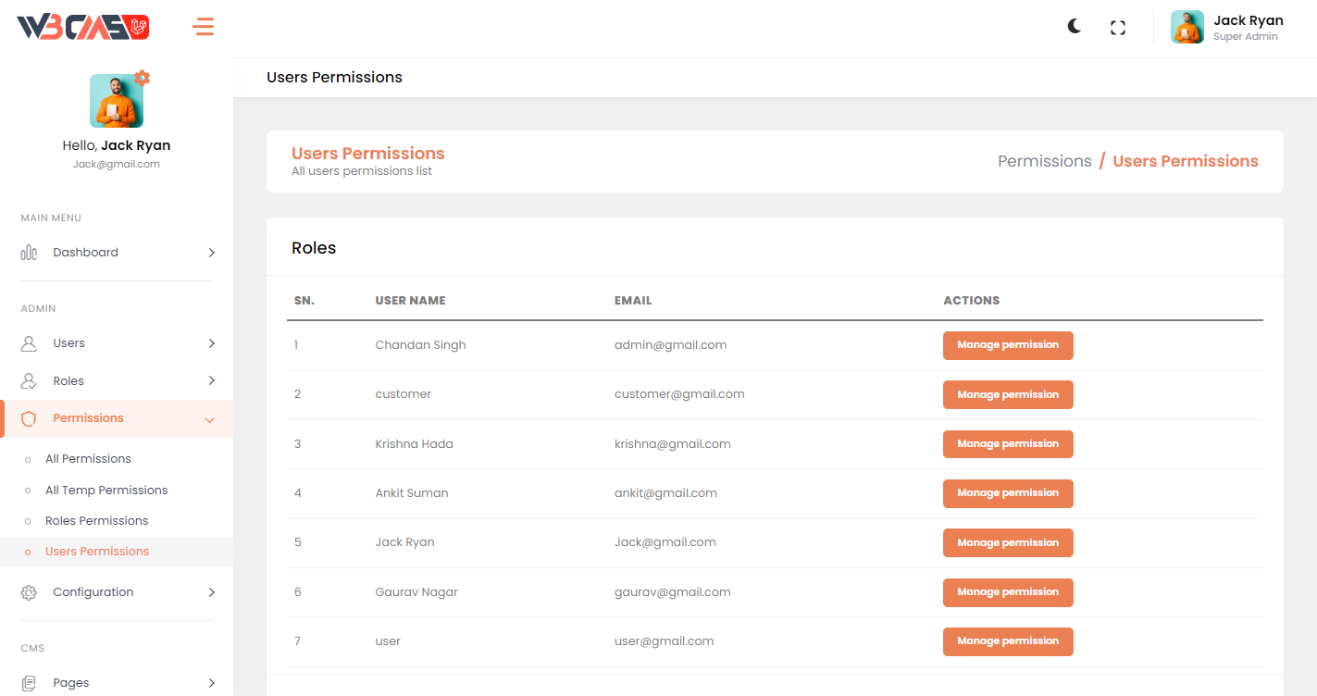Viewport: 1317px width, 696px height.
Task: Open All Permissions submenu item
Action: [88, 459]
